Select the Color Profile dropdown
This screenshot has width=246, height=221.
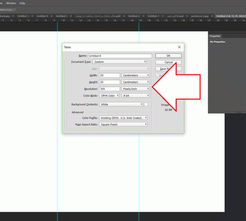click(x=123, y=118)
